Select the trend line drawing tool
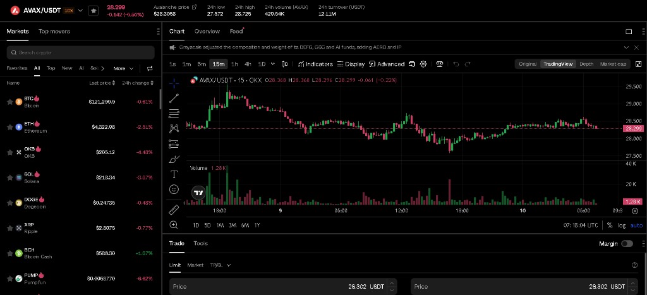Screen dimensions: 647x295 click(x=174, y=98)
